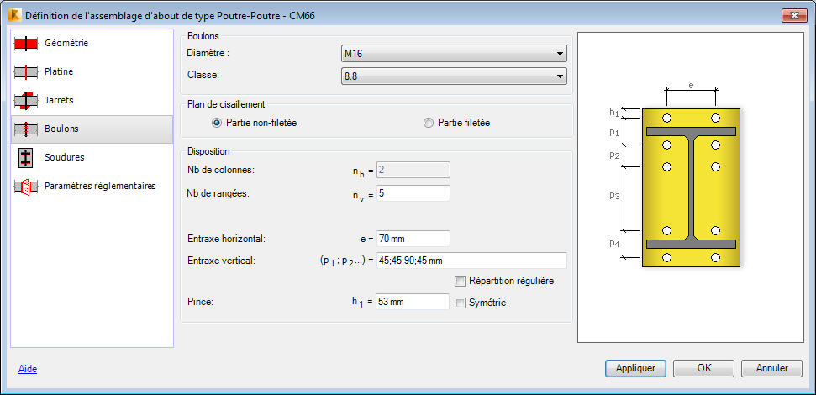Open the Platine section icon
The width and height of the screenshot is (816, 395).
coord(26,71)
